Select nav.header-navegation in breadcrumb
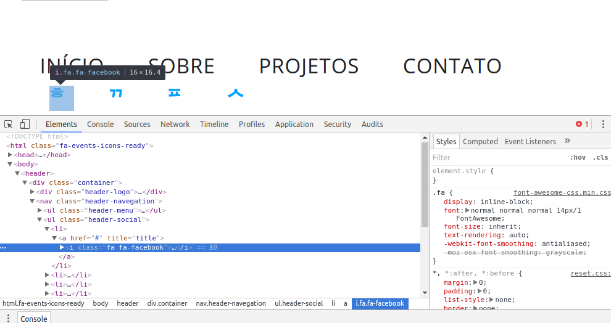The image size is (611, 323). [x=231, y=303]
